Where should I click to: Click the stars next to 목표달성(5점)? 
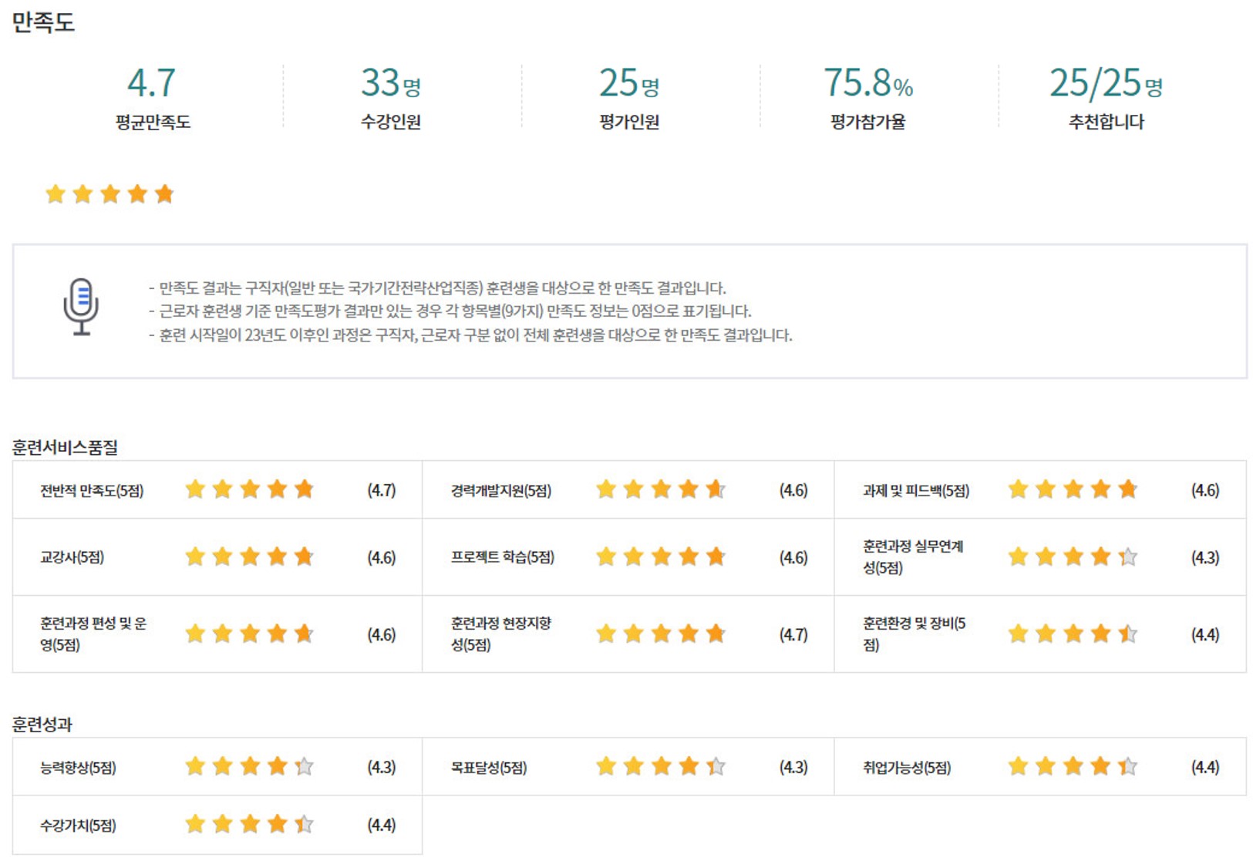661,766
